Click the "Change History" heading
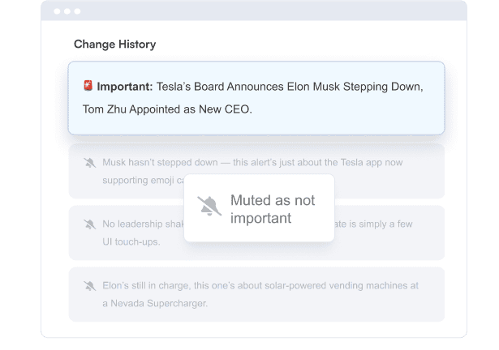Screen dimensions: 499x350 (x=114, y=45)
